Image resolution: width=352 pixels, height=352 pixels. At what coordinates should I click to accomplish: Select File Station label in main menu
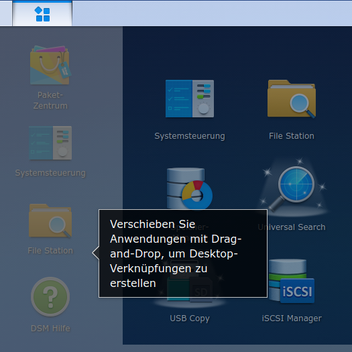(292, 136)
